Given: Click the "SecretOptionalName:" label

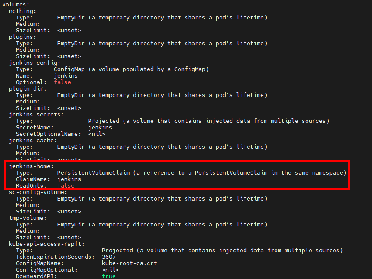Looking at the screenshot, I should 48,134.
